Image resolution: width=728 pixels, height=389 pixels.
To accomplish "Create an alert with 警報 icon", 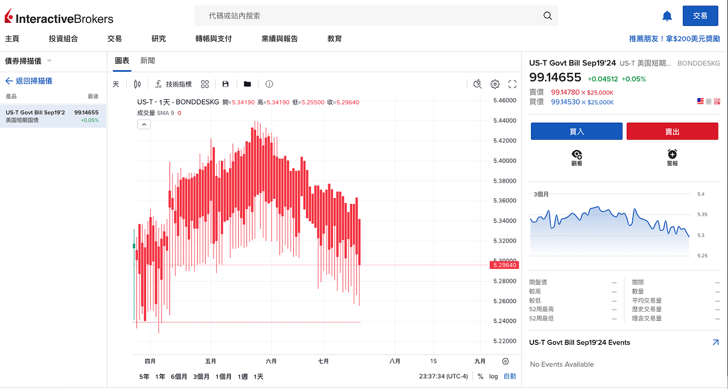I will pos(672,157).
